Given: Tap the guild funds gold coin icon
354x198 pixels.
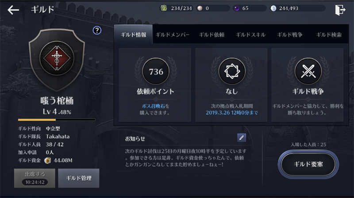Looking at the screenshot, I should (47, 161).
